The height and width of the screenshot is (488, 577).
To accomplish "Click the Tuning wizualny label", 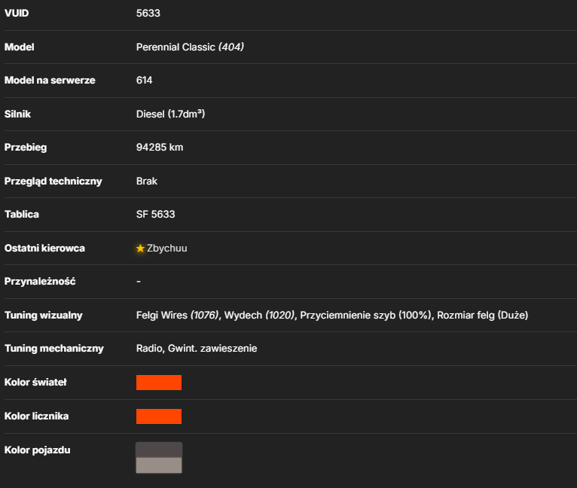I will click(44, 316).
